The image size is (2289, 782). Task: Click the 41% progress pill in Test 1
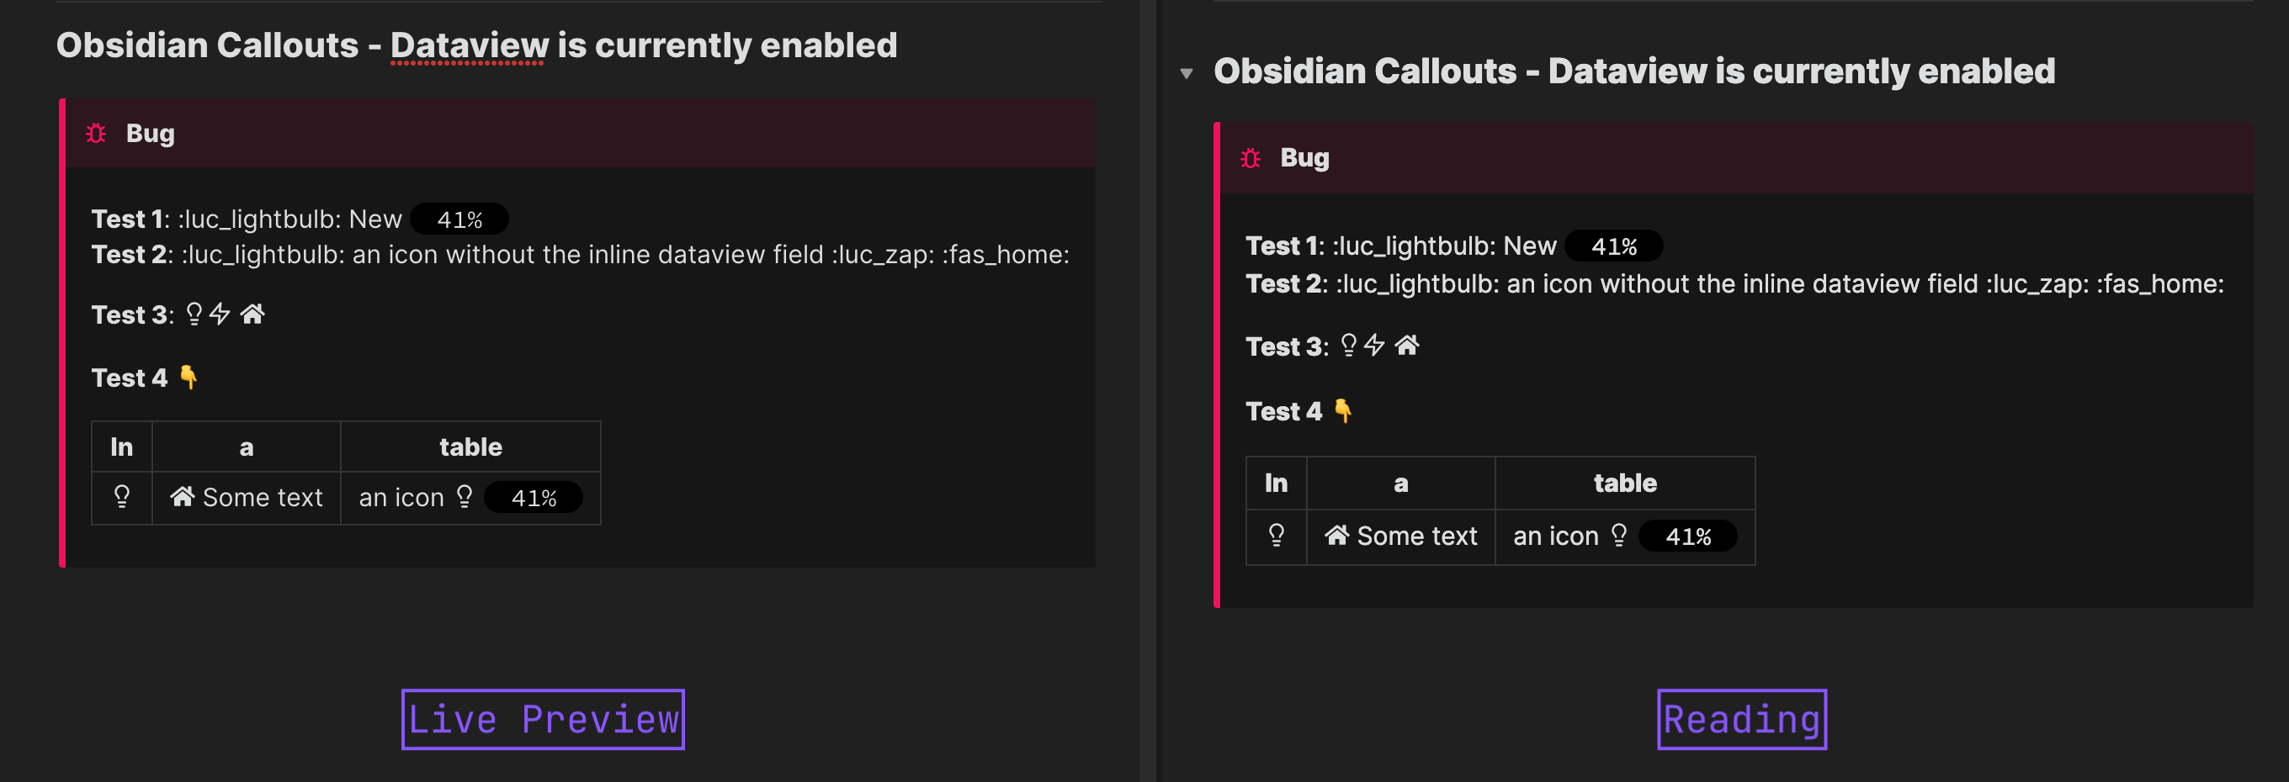pyautogui.click(x=460, y=219)
